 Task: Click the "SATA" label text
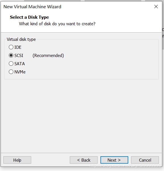tap(20, 64)
